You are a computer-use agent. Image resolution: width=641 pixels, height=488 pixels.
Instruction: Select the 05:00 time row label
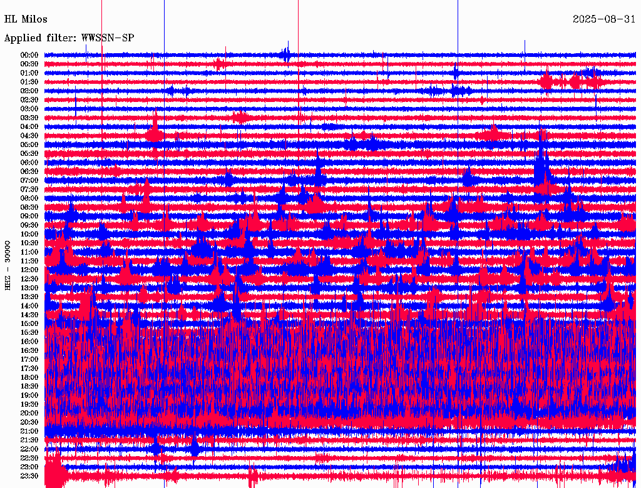pyautogui.click(x=29, y=145)
